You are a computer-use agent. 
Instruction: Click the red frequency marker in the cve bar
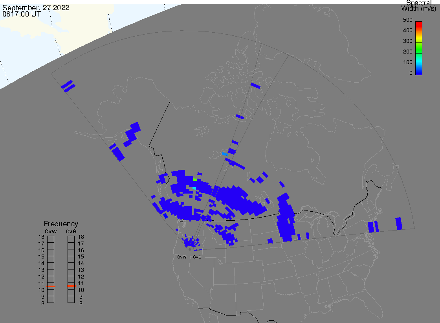tap(71, 286)
